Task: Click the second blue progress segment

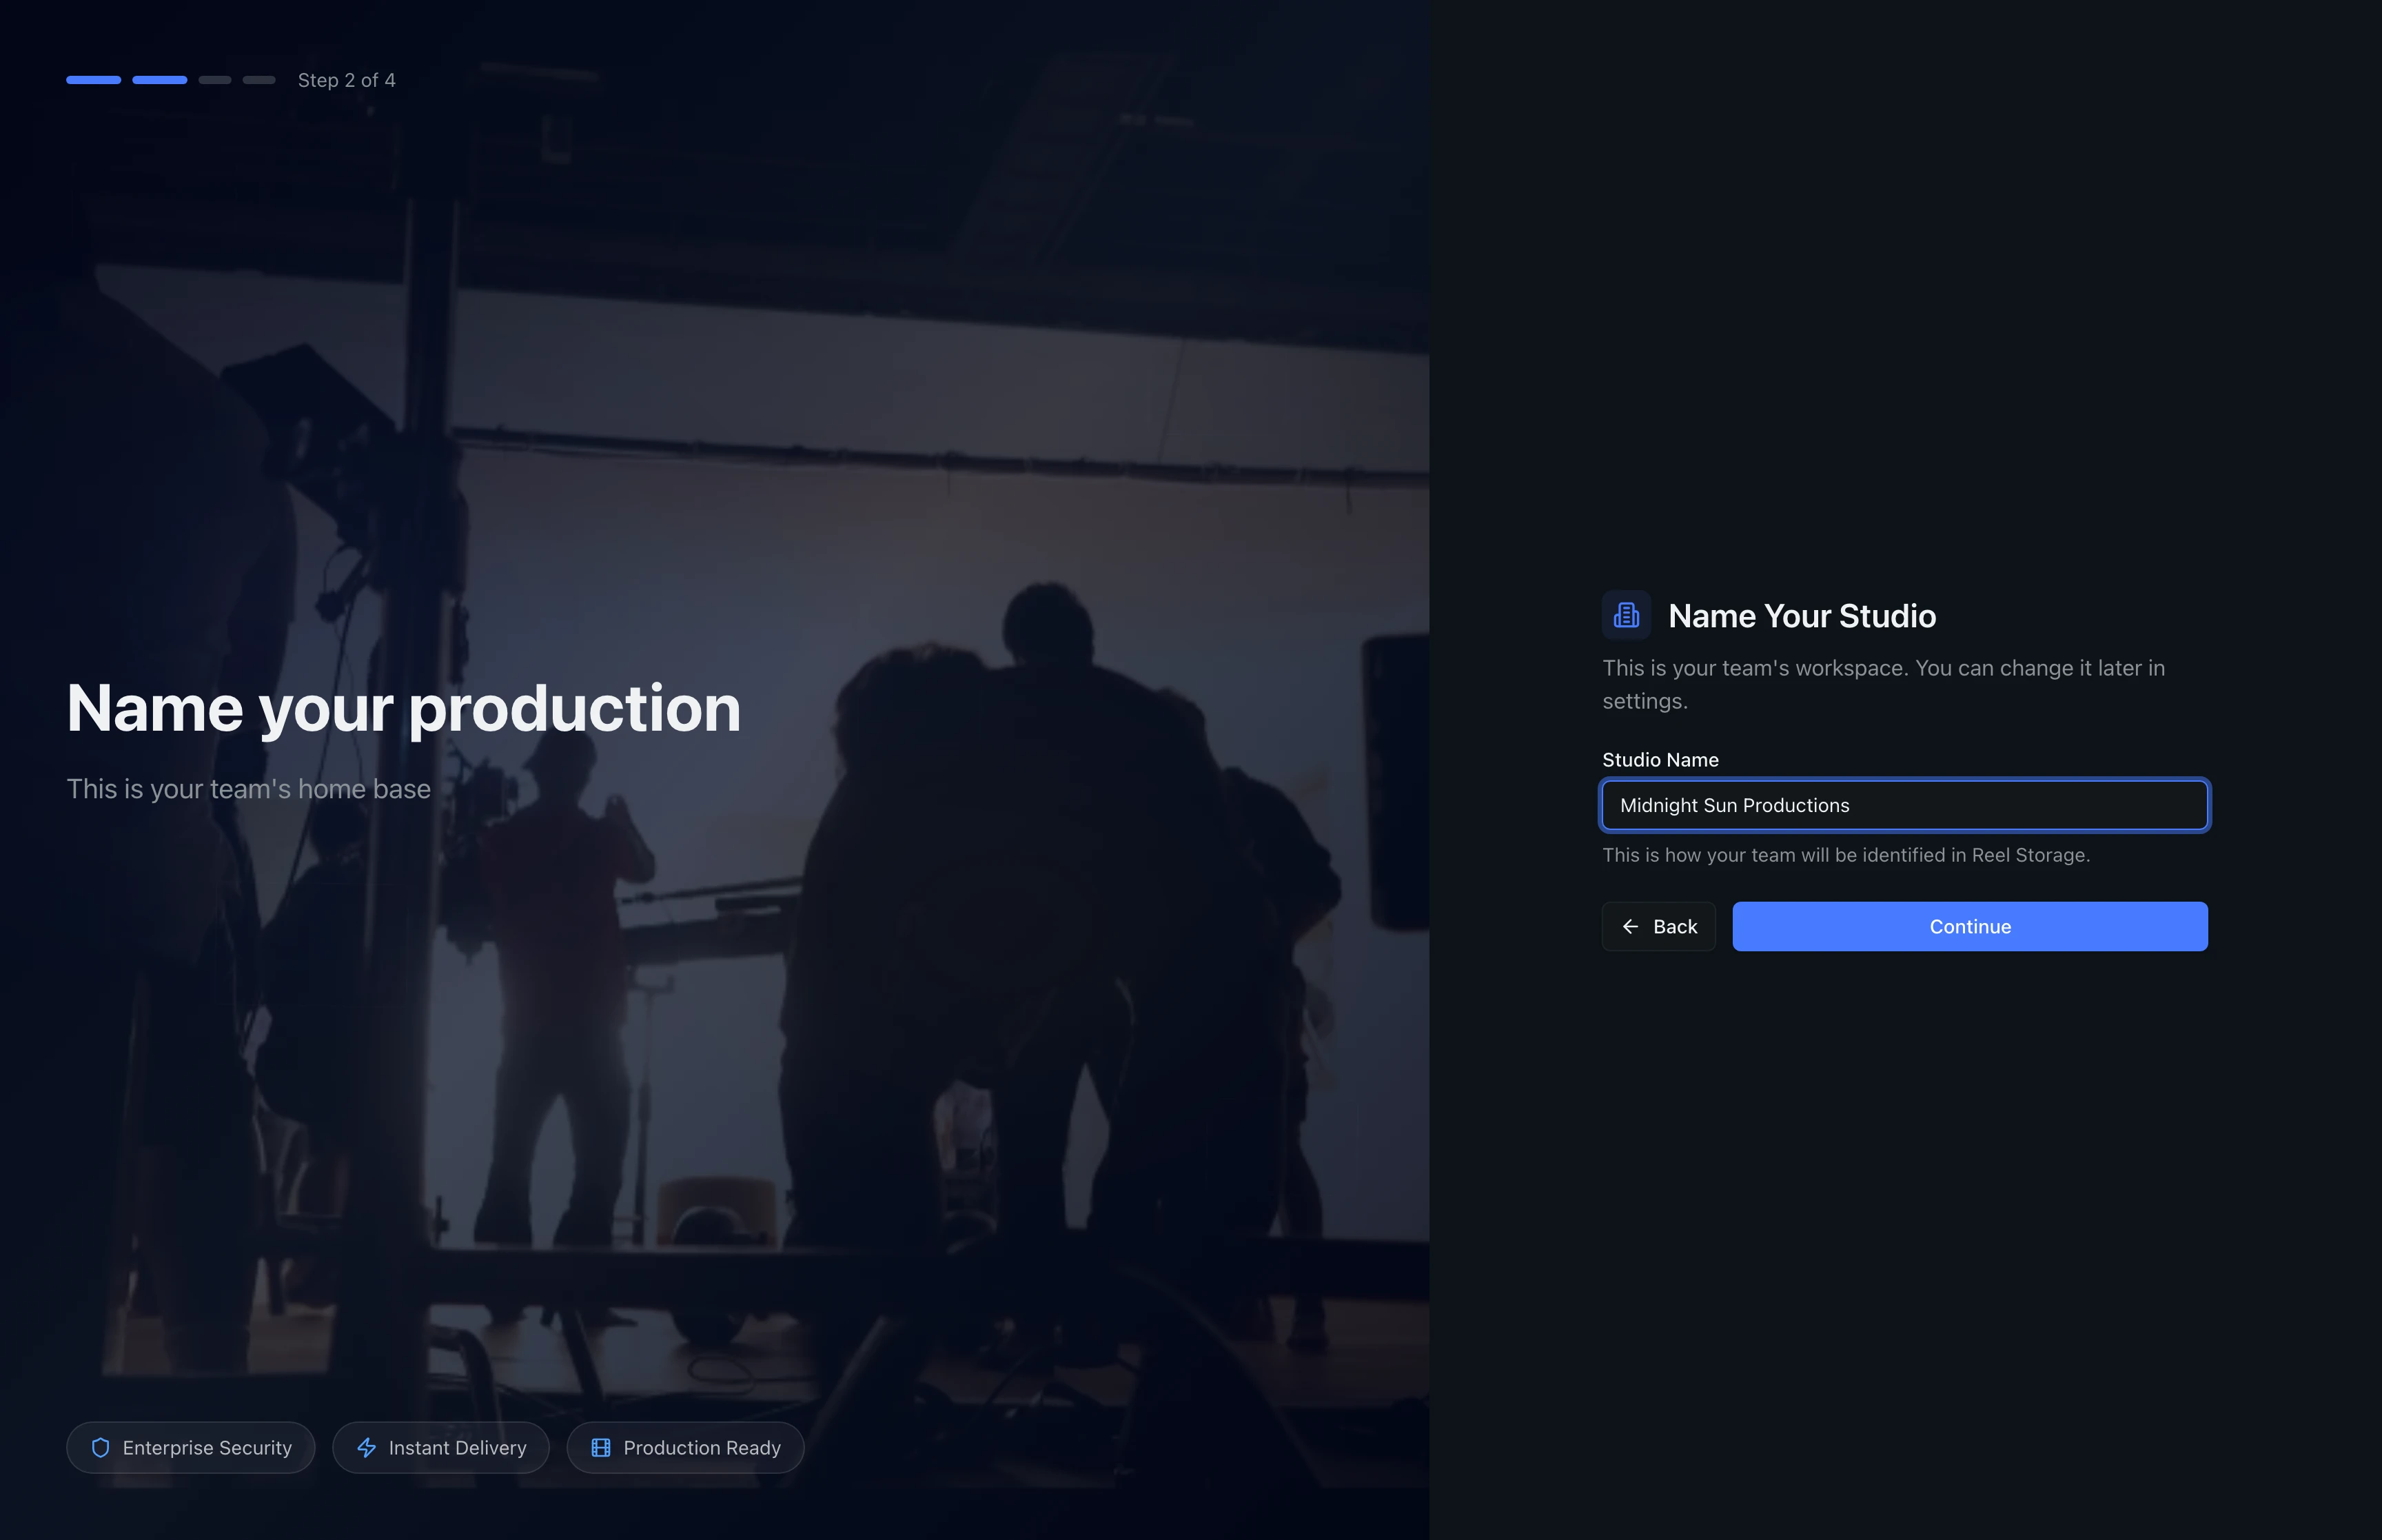Action: click(159, 79)
